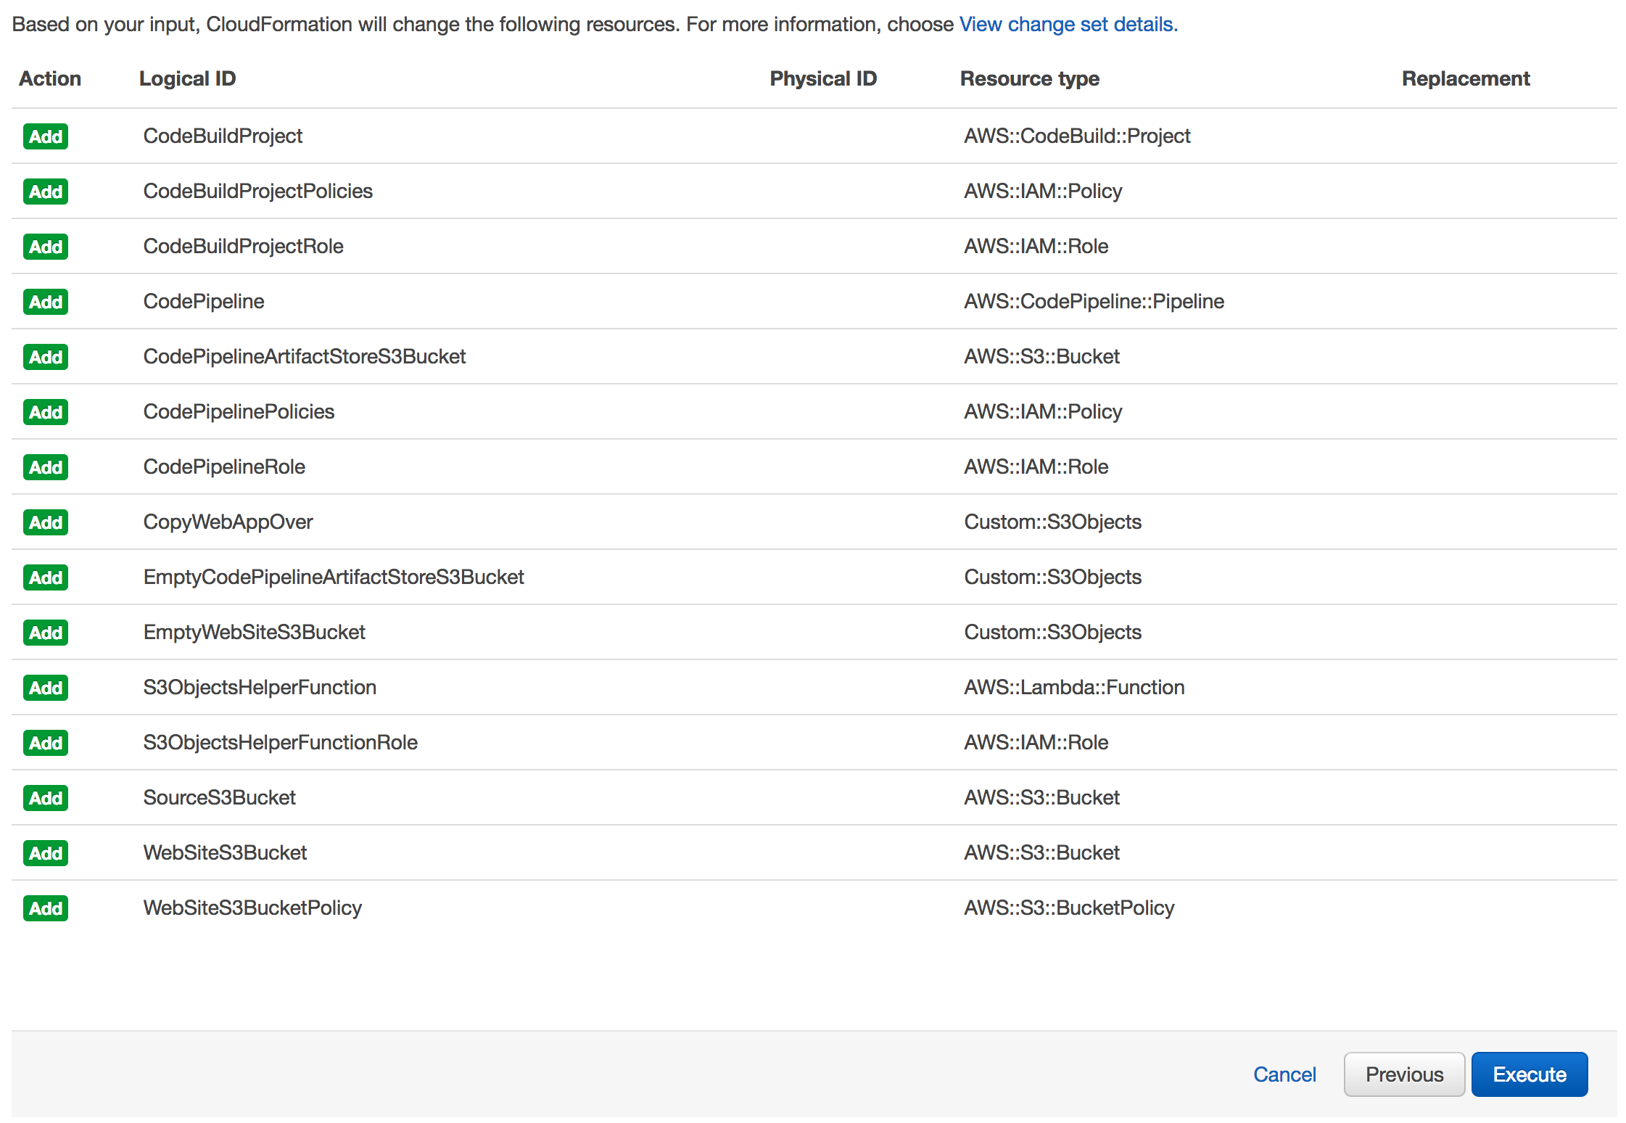Select the CodeBuildProjectPolicies logical ID

point(257,192)
